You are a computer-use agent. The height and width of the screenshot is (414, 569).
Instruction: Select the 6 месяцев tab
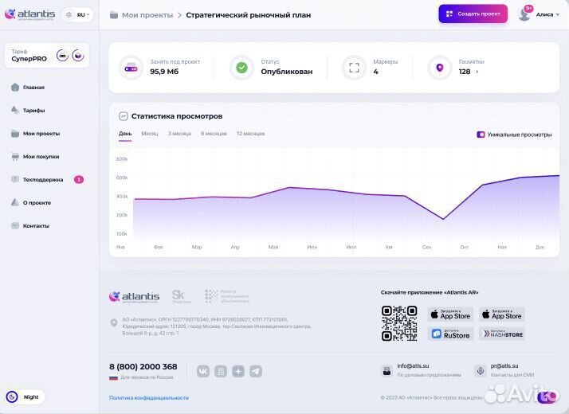coord(214,134)
